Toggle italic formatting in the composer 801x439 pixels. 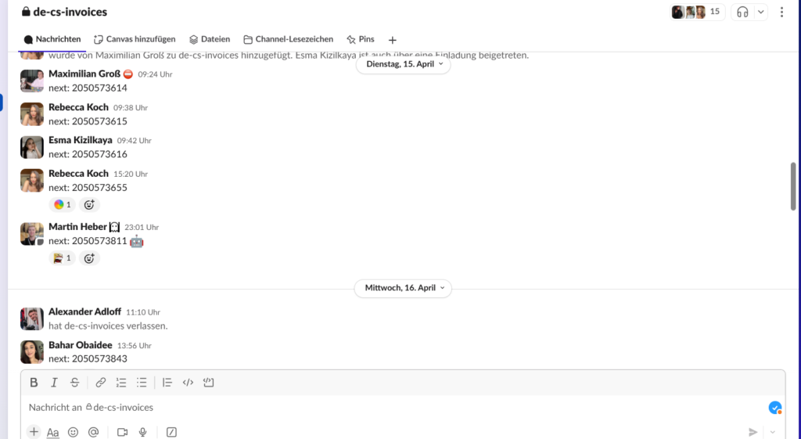[x=54, y=383]
